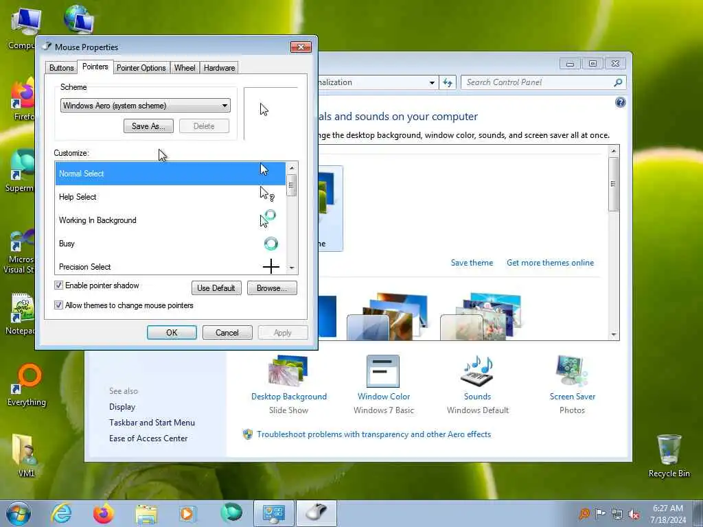Image resolution: width=703 pixels, height=527 pixels.
Task: Toggle Allow themes to change mouse pointers
Action: 59,305
